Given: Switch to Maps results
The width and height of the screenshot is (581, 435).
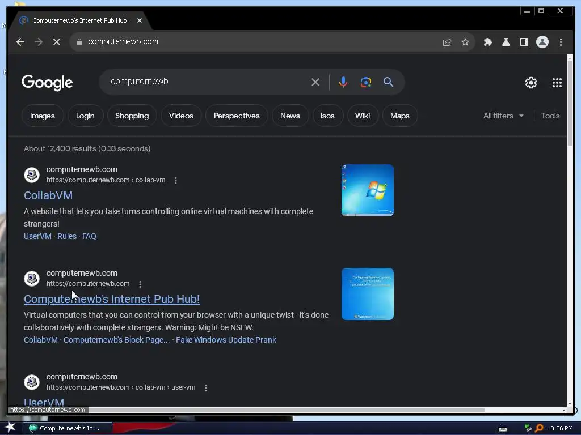Looking at the screenshot, I should pyautogui.click(x=400, y=116).
